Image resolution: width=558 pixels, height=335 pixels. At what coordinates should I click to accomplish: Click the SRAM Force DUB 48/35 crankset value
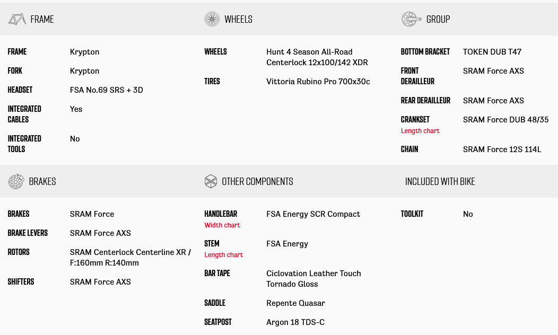coord(505,120)
